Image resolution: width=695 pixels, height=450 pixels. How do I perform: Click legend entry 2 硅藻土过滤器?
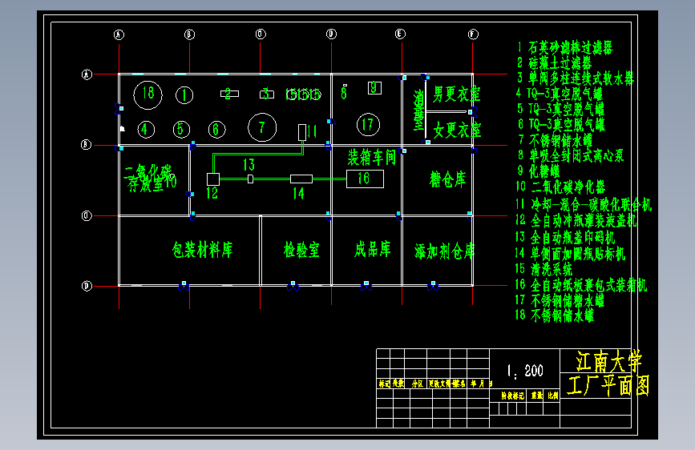tap(554, 63)
